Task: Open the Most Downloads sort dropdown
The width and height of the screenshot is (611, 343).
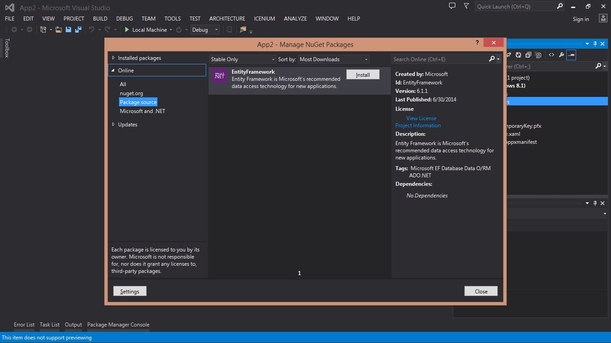Action: coord(333,59)
